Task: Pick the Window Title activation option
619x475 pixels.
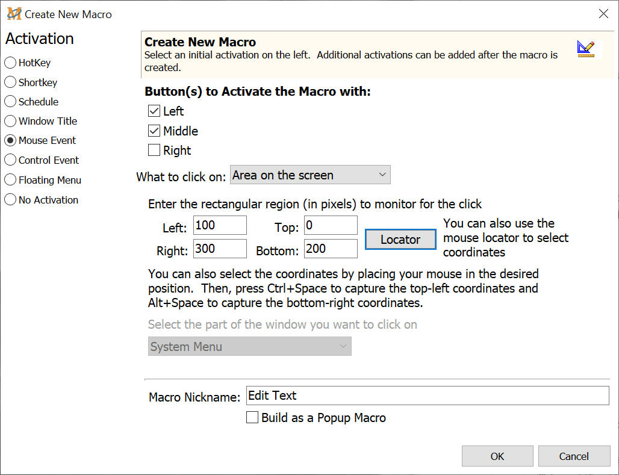Action: click(10, 121)
